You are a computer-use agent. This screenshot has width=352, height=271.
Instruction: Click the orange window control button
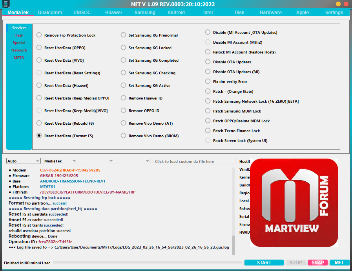pos(338,4)
